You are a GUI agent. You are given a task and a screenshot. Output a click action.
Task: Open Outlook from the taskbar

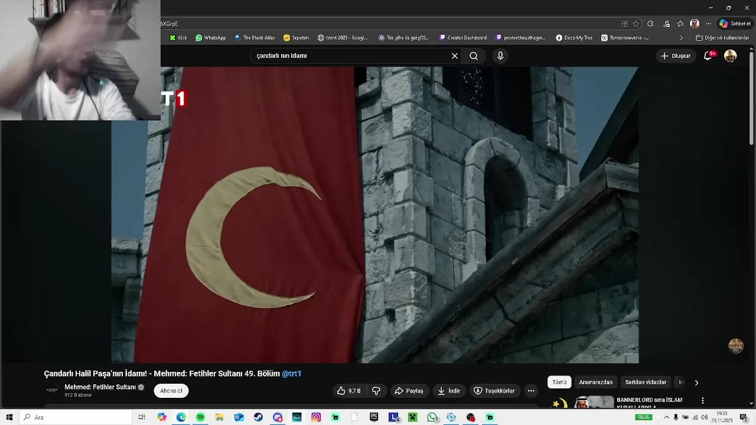(239, 417)
